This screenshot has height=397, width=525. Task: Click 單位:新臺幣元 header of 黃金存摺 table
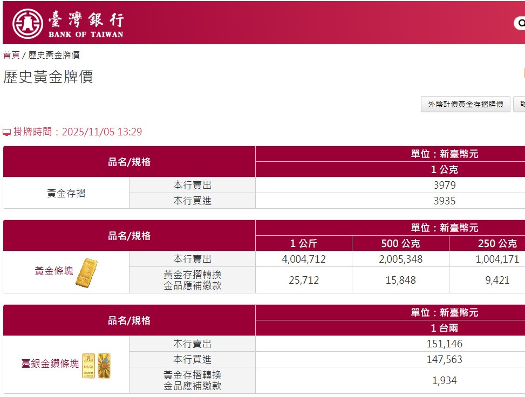(x=445, y=154)
